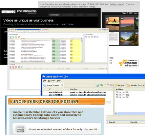Click green add icon in Launch Permissions panel
Viewport: 145px width, 135px height.
tap(89, 37)
